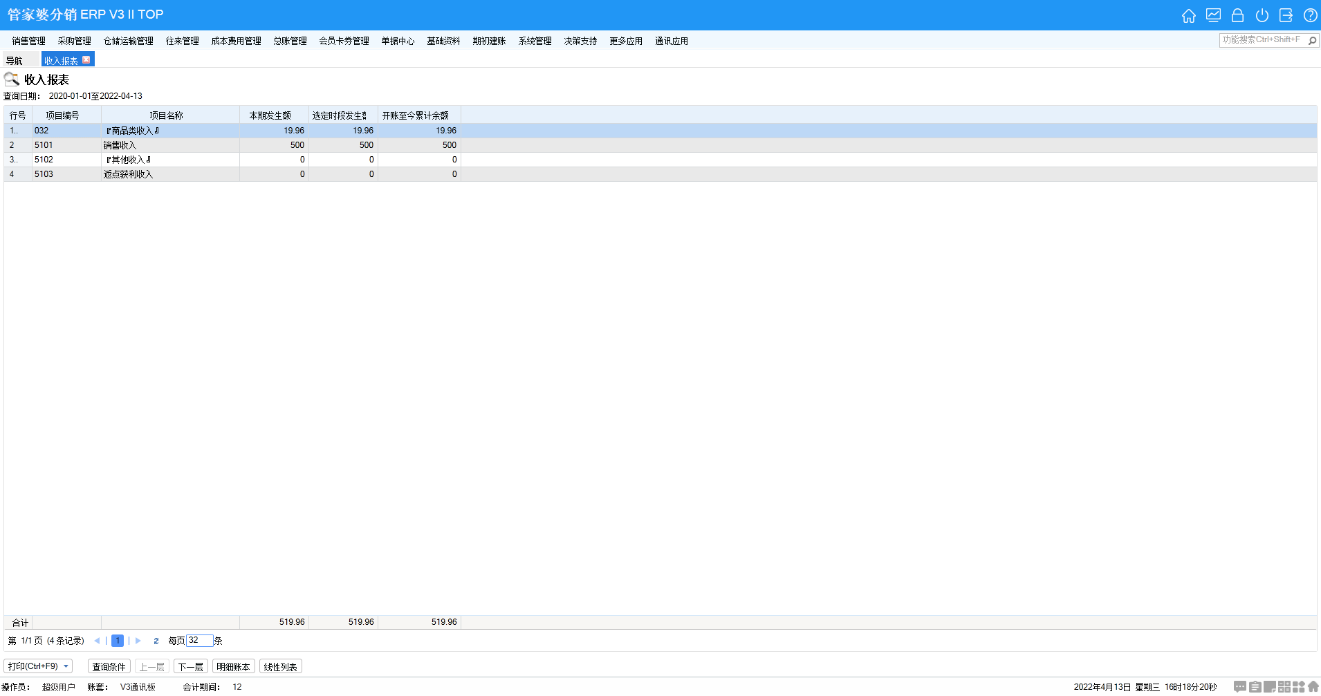Select the 『其他收入』 row
1321x696 pixels.
pyautogui.click(x=660, y=160)
